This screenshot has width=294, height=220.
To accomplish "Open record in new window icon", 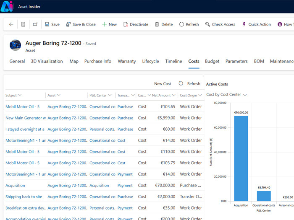I will click(x=35, y=24).
